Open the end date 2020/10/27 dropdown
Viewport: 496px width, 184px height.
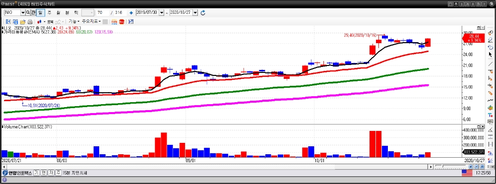[195, 12]
